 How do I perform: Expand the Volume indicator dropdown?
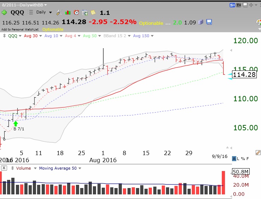coord(35,168)
